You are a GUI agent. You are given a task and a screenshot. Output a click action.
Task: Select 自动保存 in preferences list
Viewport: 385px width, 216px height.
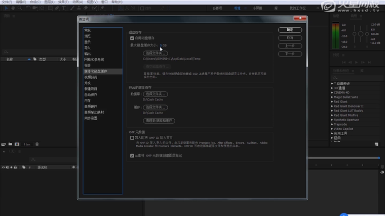point(91,95)
